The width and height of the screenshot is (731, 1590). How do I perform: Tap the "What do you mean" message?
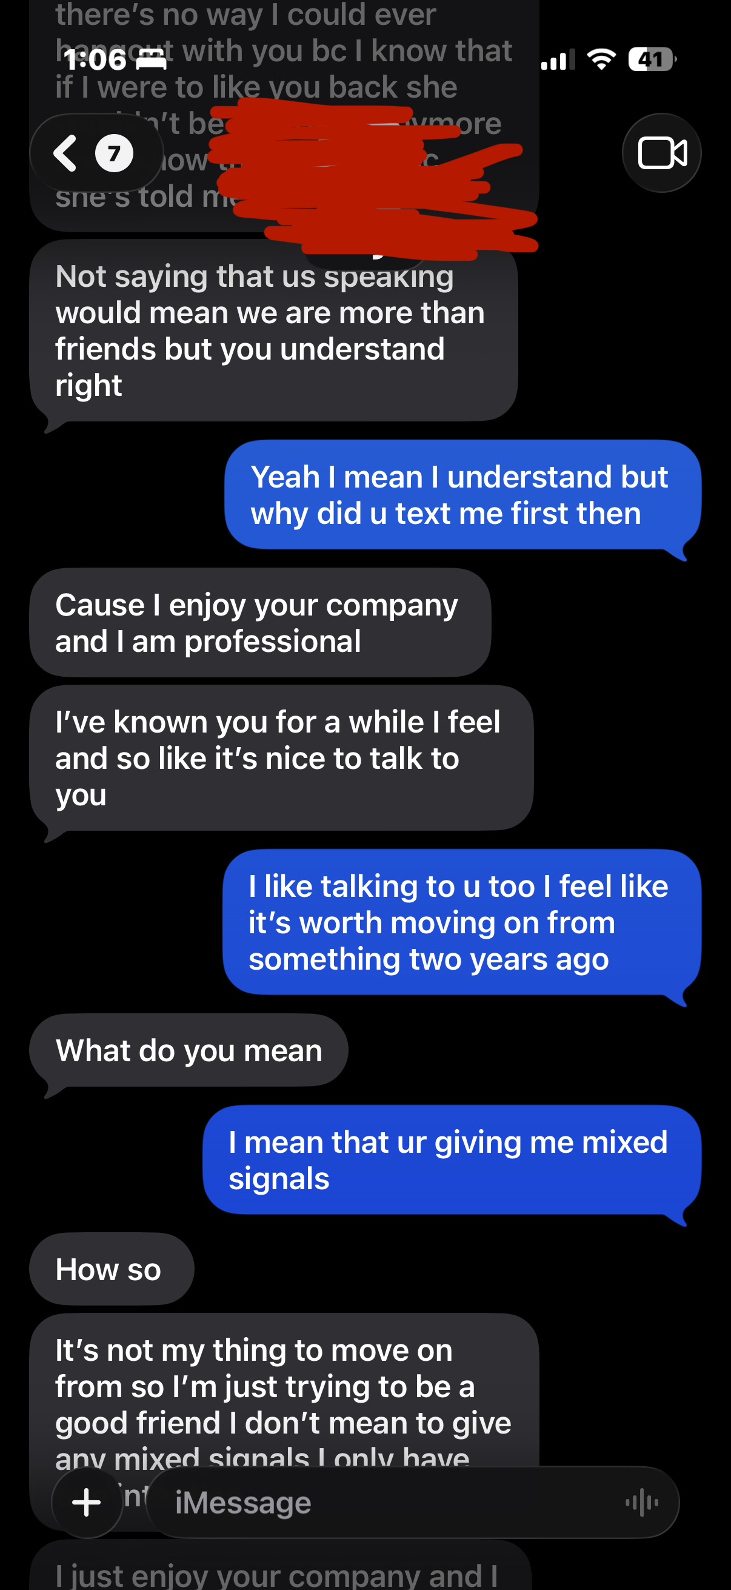(189, 1050)
